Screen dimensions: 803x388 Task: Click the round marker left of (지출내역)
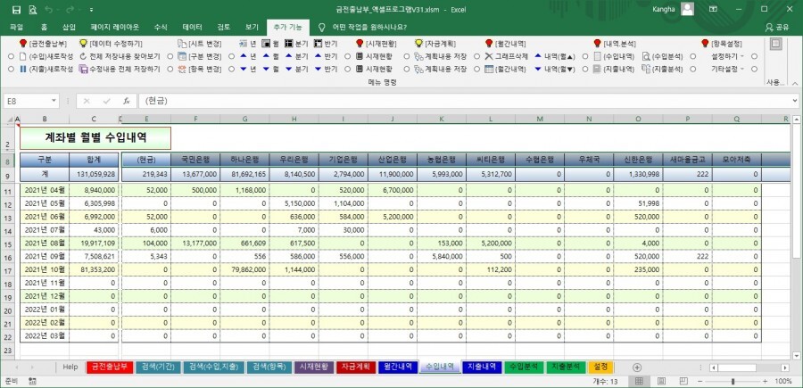point(585,69)
